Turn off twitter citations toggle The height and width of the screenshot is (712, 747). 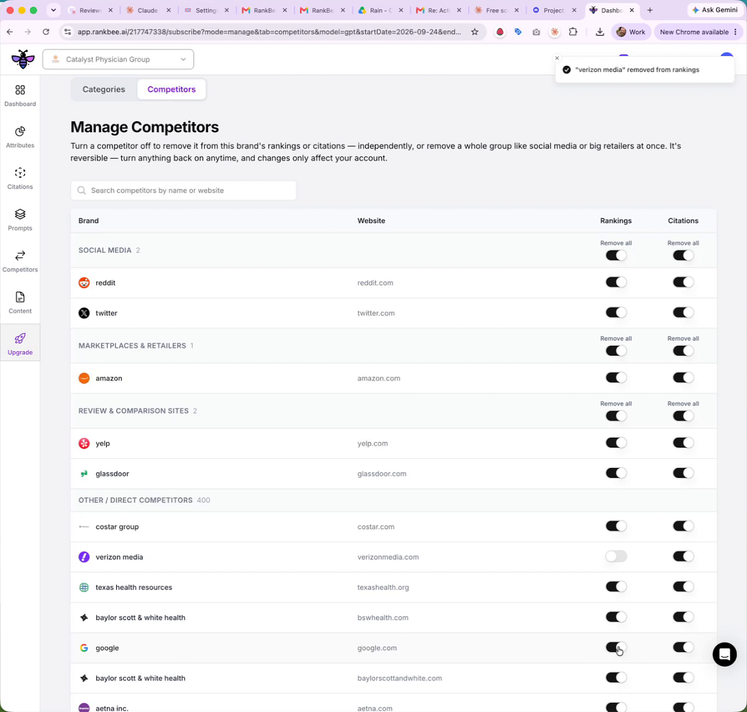click(x=682, y=313)
